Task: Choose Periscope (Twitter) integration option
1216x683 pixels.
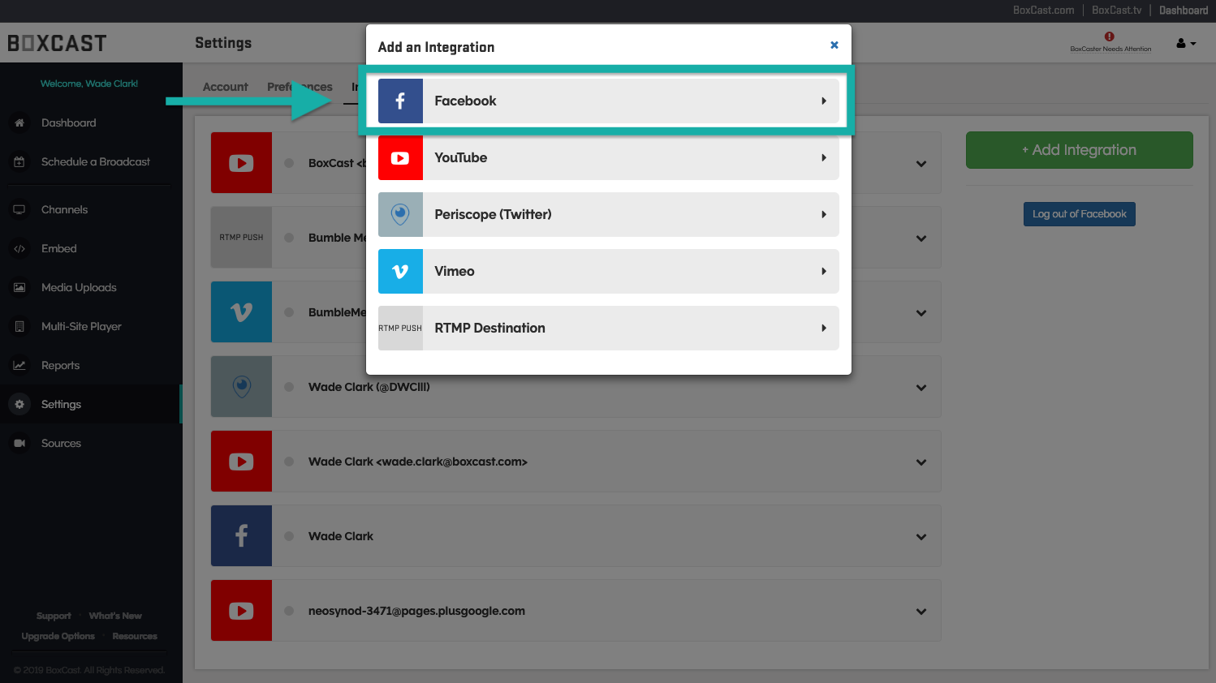Action: pyautogui.click(x=609, y=214)
